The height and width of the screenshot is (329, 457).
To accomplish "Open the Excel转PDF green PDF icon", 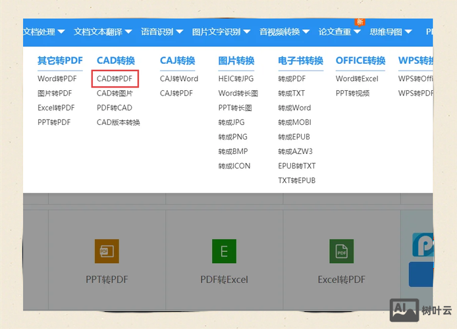I will 342,251.
